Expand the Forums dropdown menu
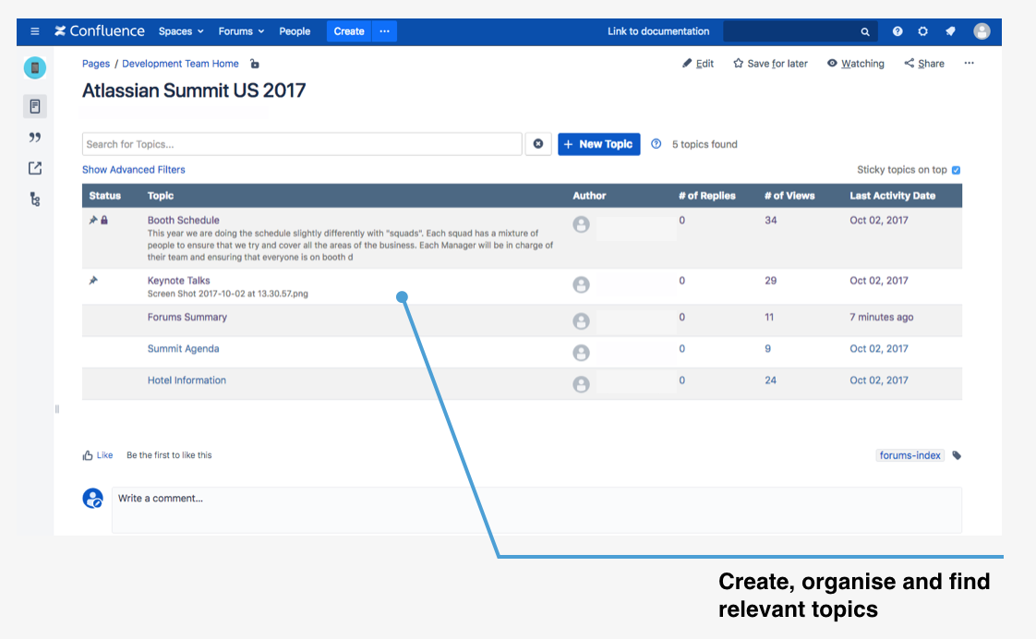 [241, 31]
